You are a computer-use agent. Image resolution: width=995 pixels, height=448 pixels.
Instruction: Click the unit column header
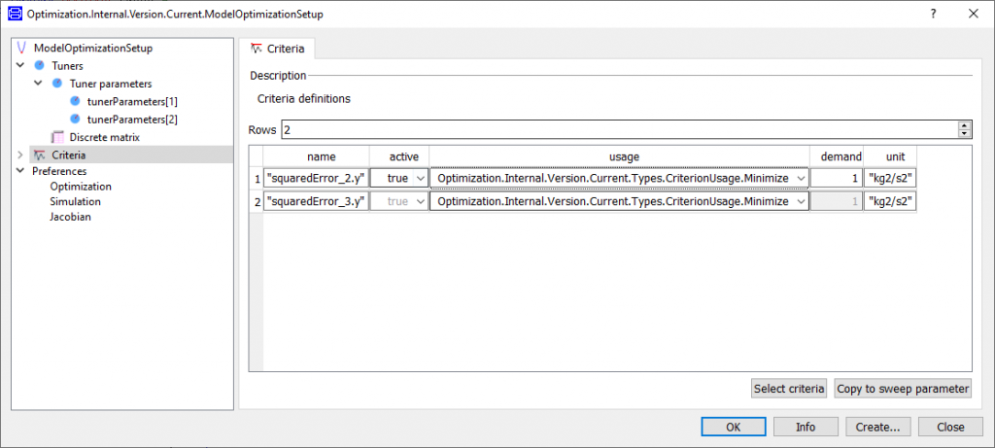click(x=890, y=156)
